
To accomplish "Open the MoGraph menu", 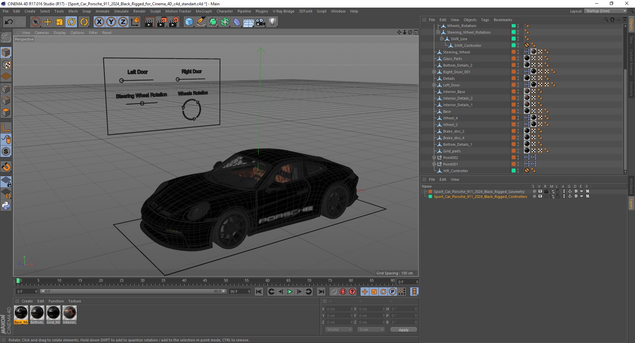I will [x=204, y=11].
